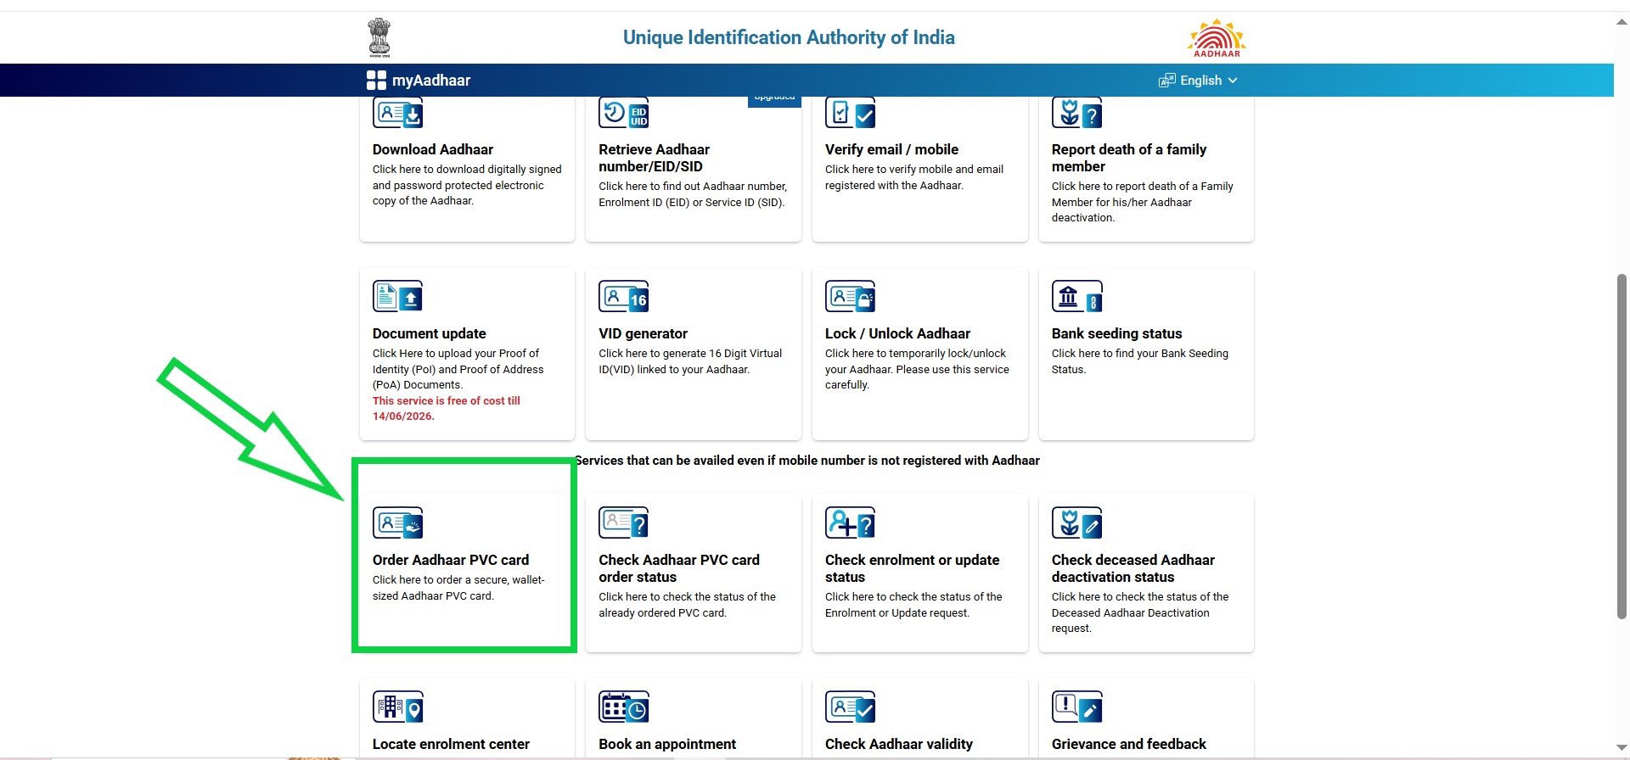Click the Book an appointment calendar icon
The image size is (1630, 760).
point(624,707)
